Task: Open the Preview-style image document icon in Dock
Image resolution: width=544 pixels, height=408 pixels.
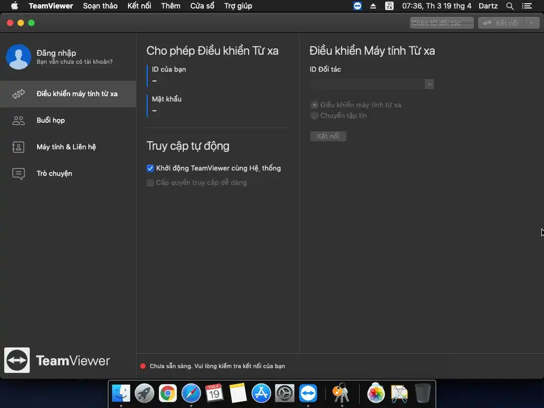Action: (399, 394)
